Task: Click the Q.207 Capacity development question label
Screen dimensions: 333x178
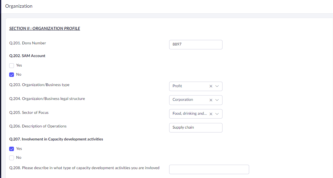Action: click(x=56, y=139)
